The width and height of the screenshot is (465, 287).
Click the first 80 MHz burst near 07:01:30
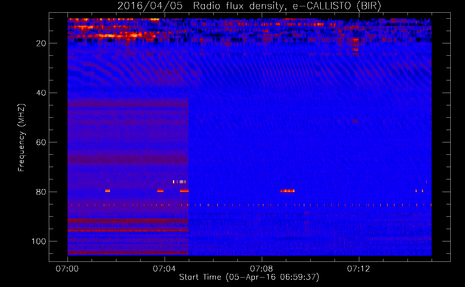coord(107,191)
